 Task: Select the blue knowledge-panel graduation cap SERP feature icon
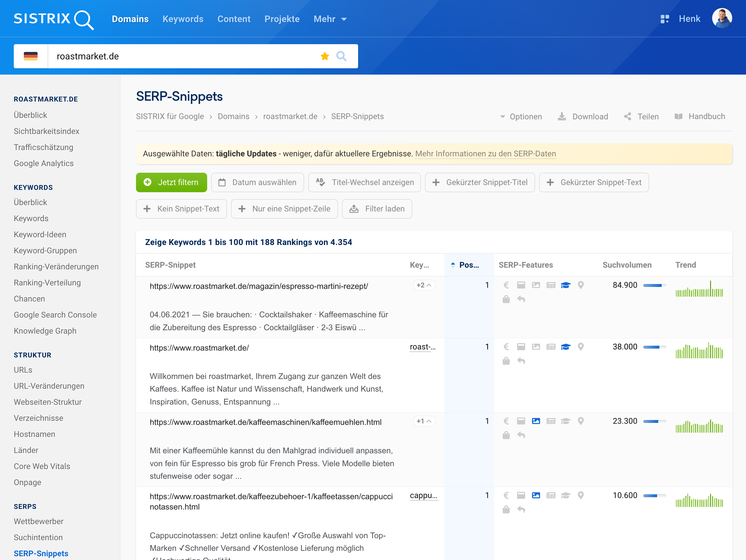pyautogui.click(x=566, y=285)
